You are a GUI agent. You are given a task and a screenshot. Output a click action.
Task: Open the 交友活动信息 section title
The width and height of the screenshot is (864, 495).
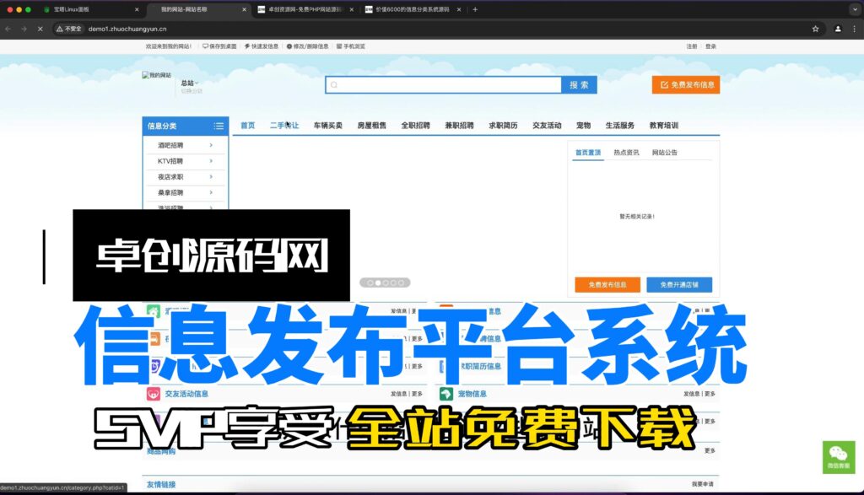coord(186,394)
